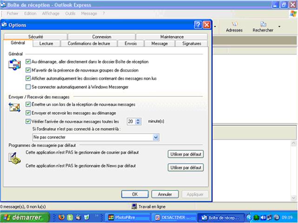Click the Windows flag logo in the menu bar

click(293, 13)
